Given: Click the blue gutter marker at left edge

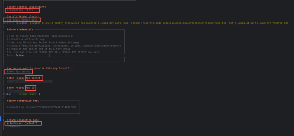Looking at the screenshot, I should click(1, 119).
